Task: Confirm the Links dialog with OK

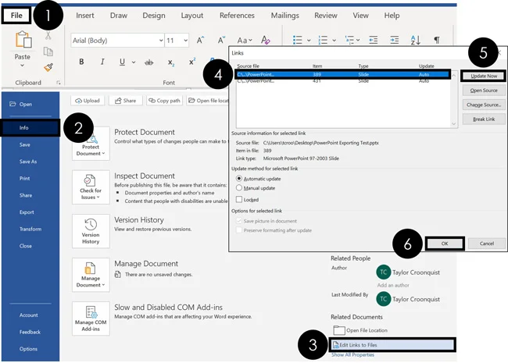Action: tap(445, 244)
